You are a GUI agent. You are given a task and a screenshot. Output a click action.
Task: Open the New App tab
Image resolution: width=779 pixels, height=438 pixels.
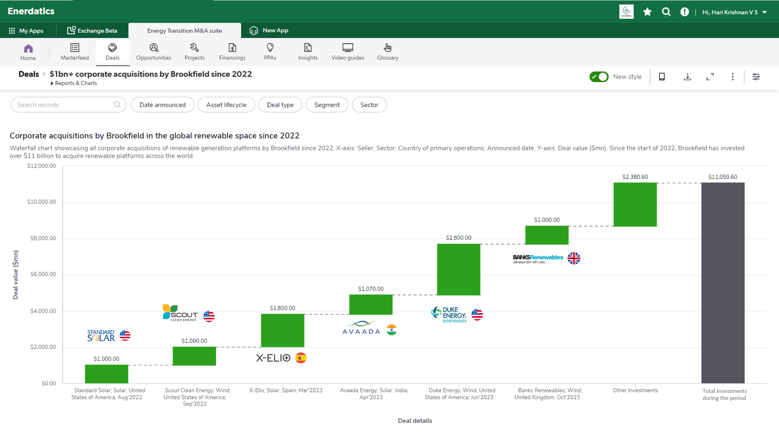[x=269, y=30]
